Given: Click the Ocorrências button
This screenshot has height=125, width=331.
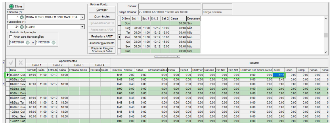Looking at the screenshot, I should coord(102,16).
